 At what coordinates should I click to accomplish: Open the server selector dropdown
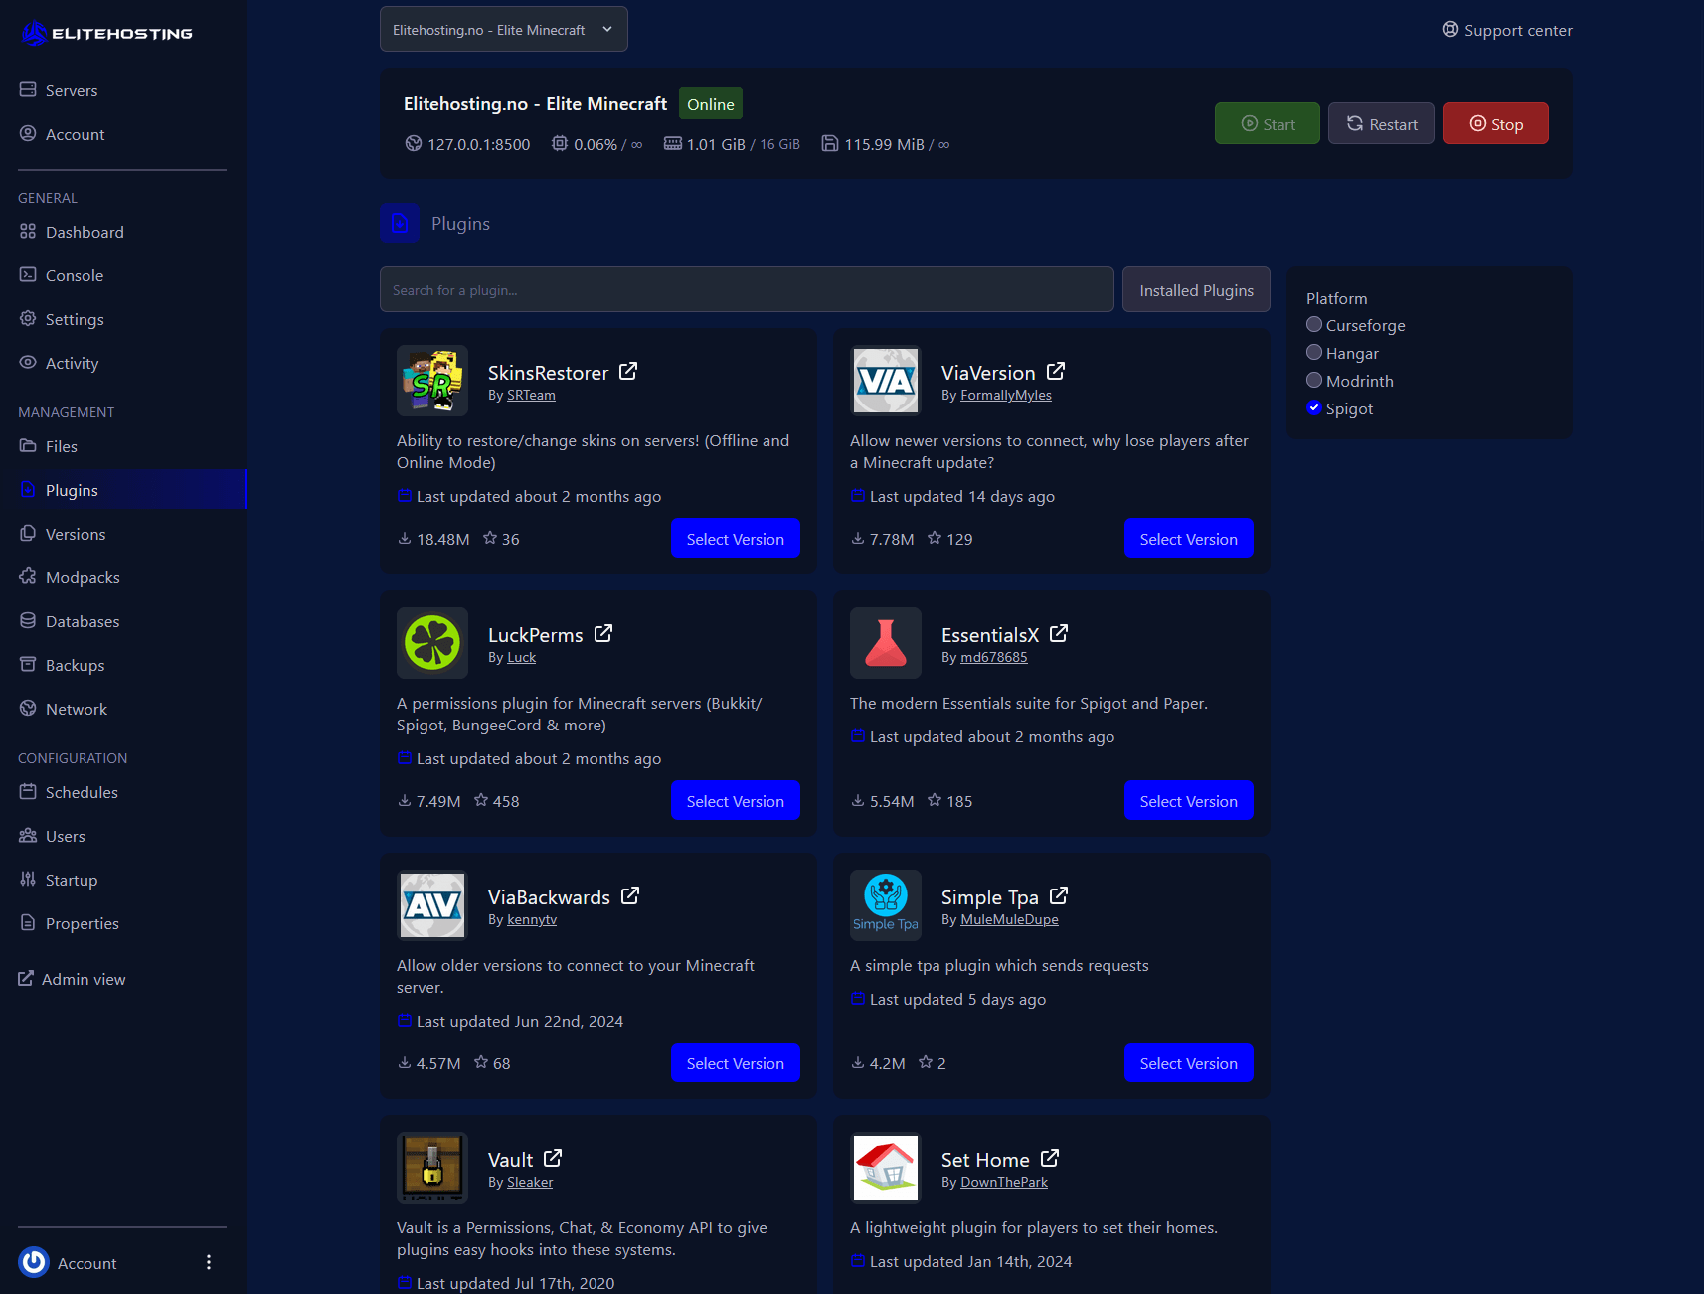tap(503, 29)
